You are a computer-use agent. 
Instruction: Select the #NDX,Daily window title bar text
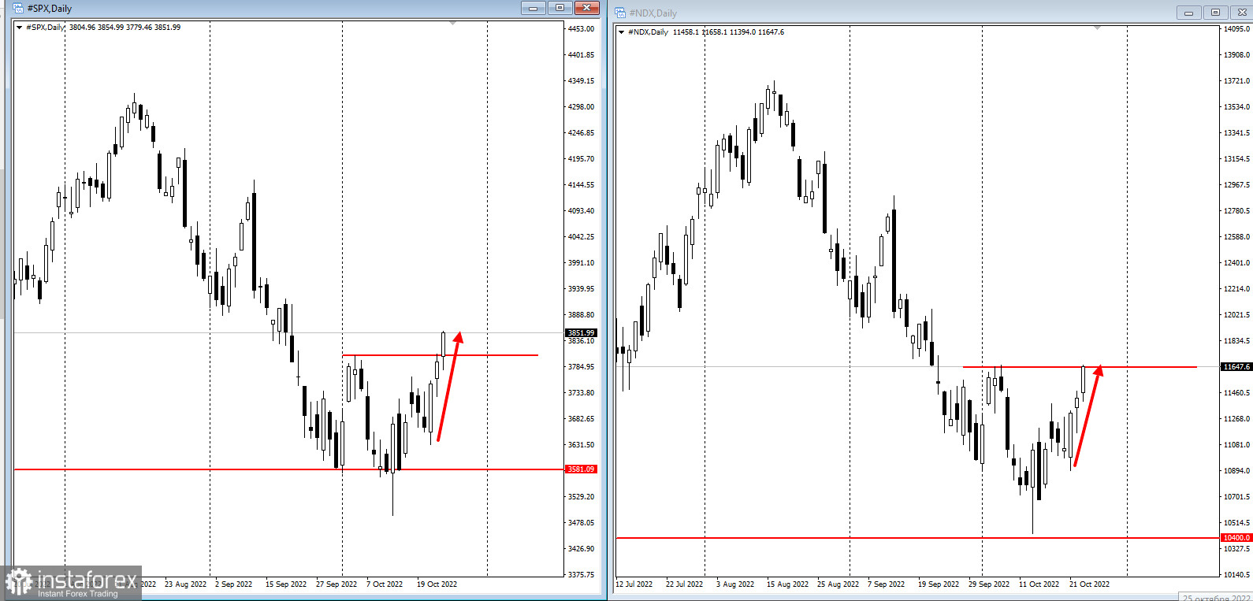pyautogui.click(x=653, y=13)
